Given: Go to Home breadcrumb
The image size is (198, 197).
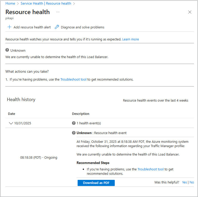Looking at the screenshot, I should tap(10, 4).
